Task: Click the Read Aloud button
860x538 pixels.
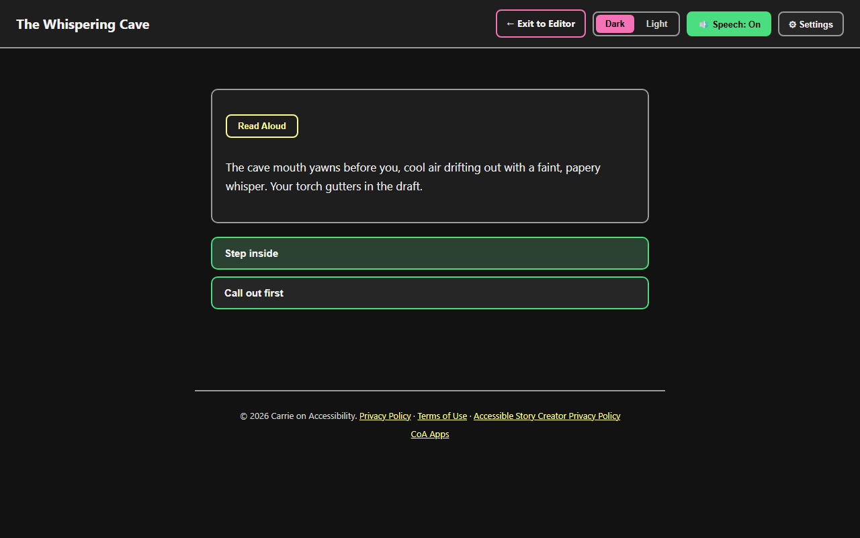Action: pyautogui.click(x=262, y=126)
